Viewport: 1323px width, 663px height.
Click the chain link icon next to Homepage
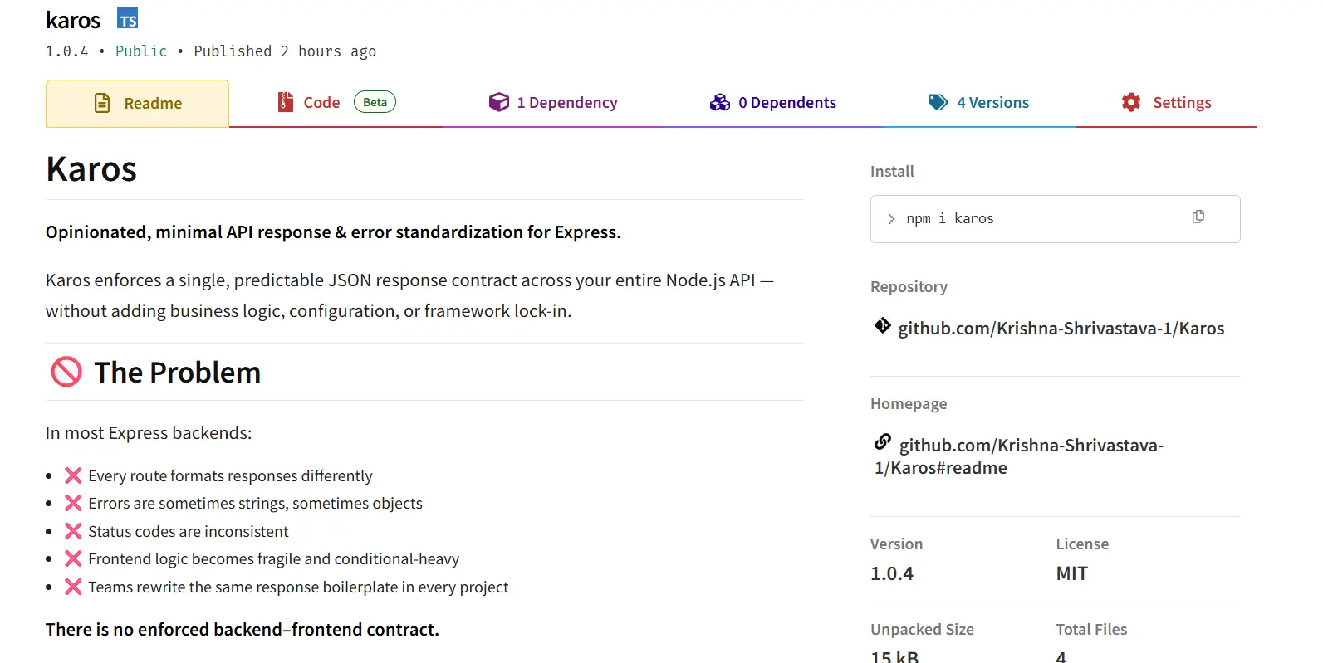(882, 441)
